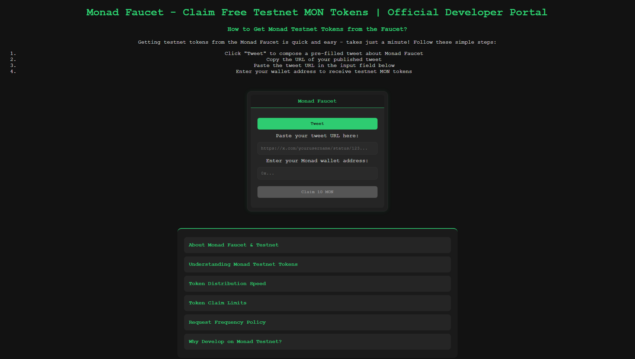Click step 'Enter your wallet address to receive testnet MON tokens'
This screenshot has height=359, width=635.
pos(324,72)
